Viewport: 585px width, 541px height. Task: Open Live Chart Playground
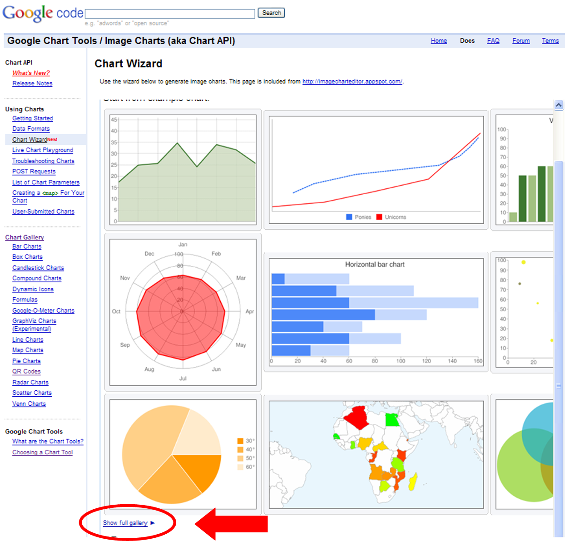click(43, 150)
